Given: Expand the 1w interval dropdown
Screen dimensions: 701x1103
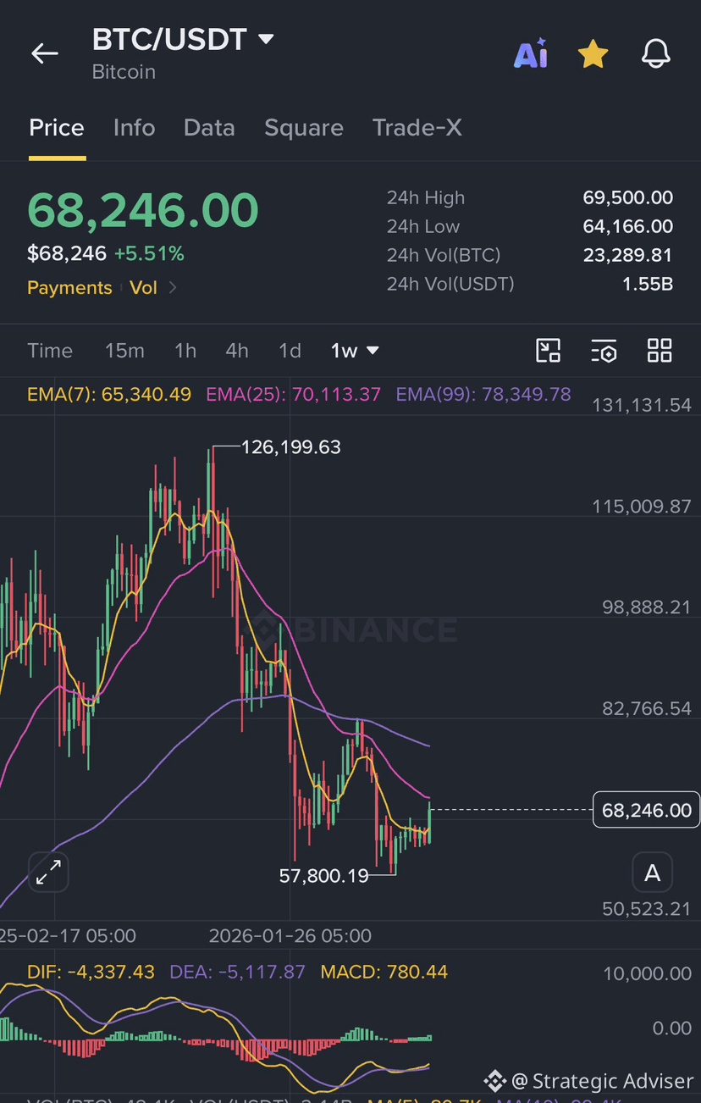Looking at the screenshot, I should coord(355,351).
